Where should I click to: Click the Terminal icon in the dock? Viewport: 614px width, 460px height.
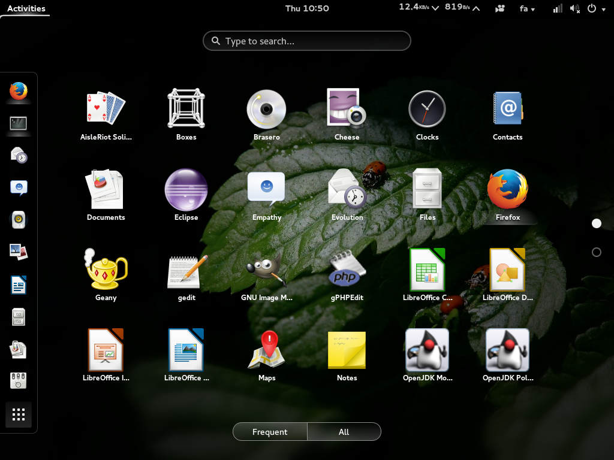click(x=19, y=124)
